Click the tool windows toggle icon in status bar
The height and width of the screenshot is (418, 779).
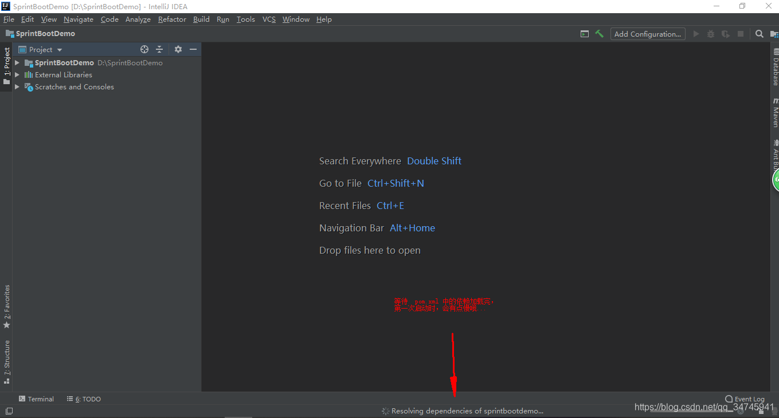coord(9,411)
